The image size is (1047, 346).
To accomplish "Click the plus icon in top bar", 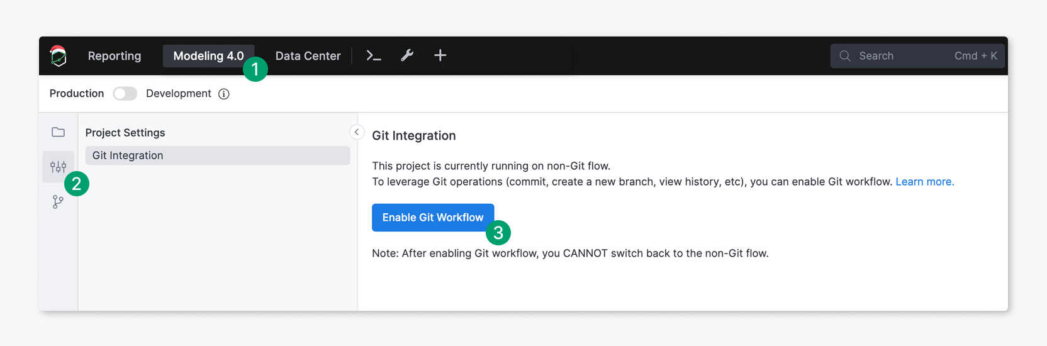I will (440, 55).
